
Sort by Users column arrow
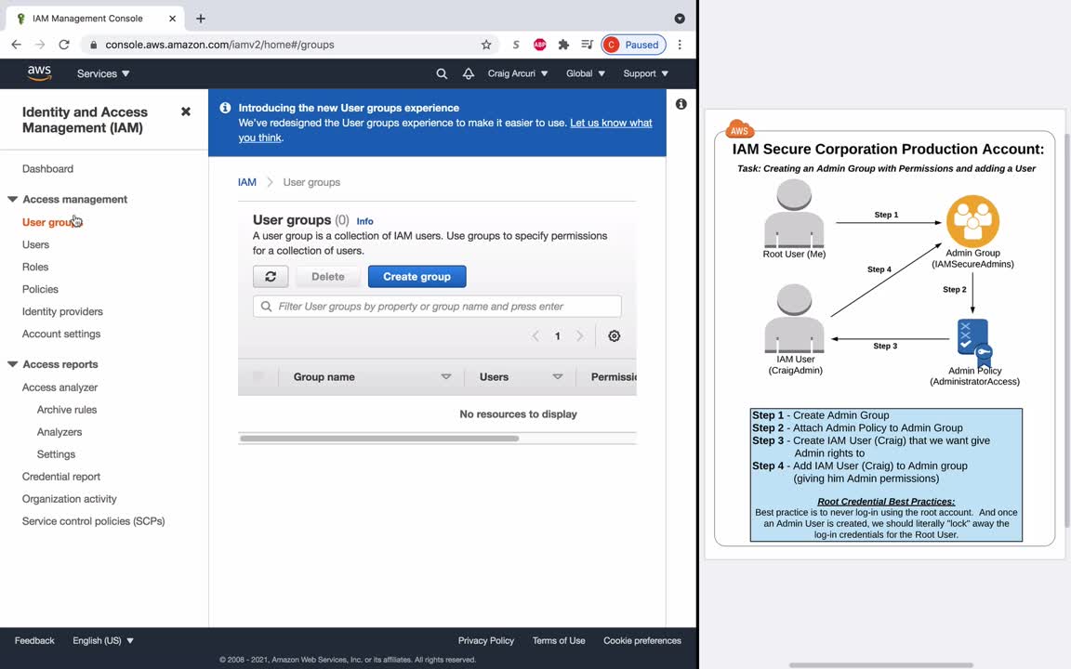click(x=558, y=377)
